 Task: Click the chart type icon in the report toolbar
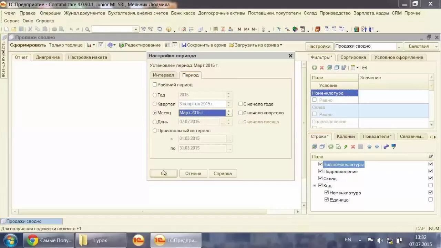(x=89, y=45)
